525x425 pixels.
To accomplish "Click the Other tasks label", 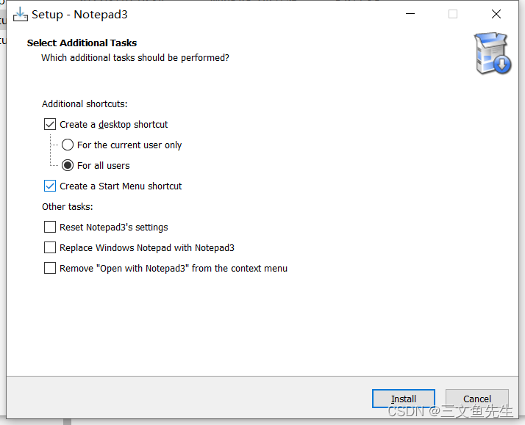I will tap(68, 207).
